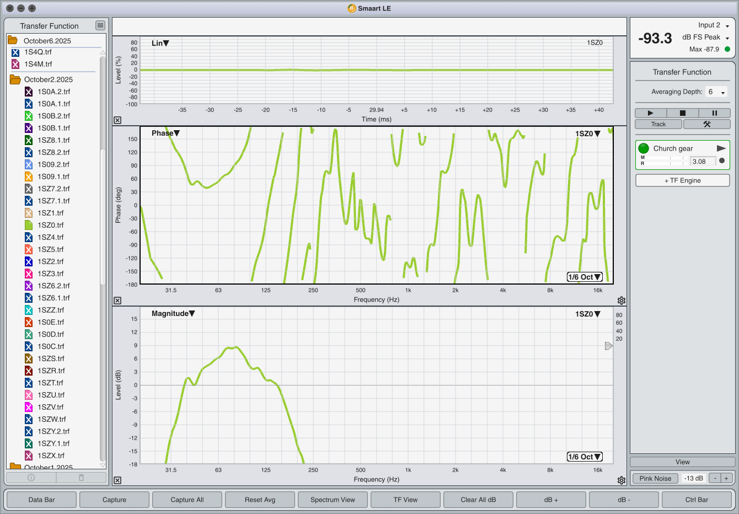The height and width of the screenshot is (514, 739).
Task: Open the Transfer Function panel hamburger menu
Action: pos(100,25)
